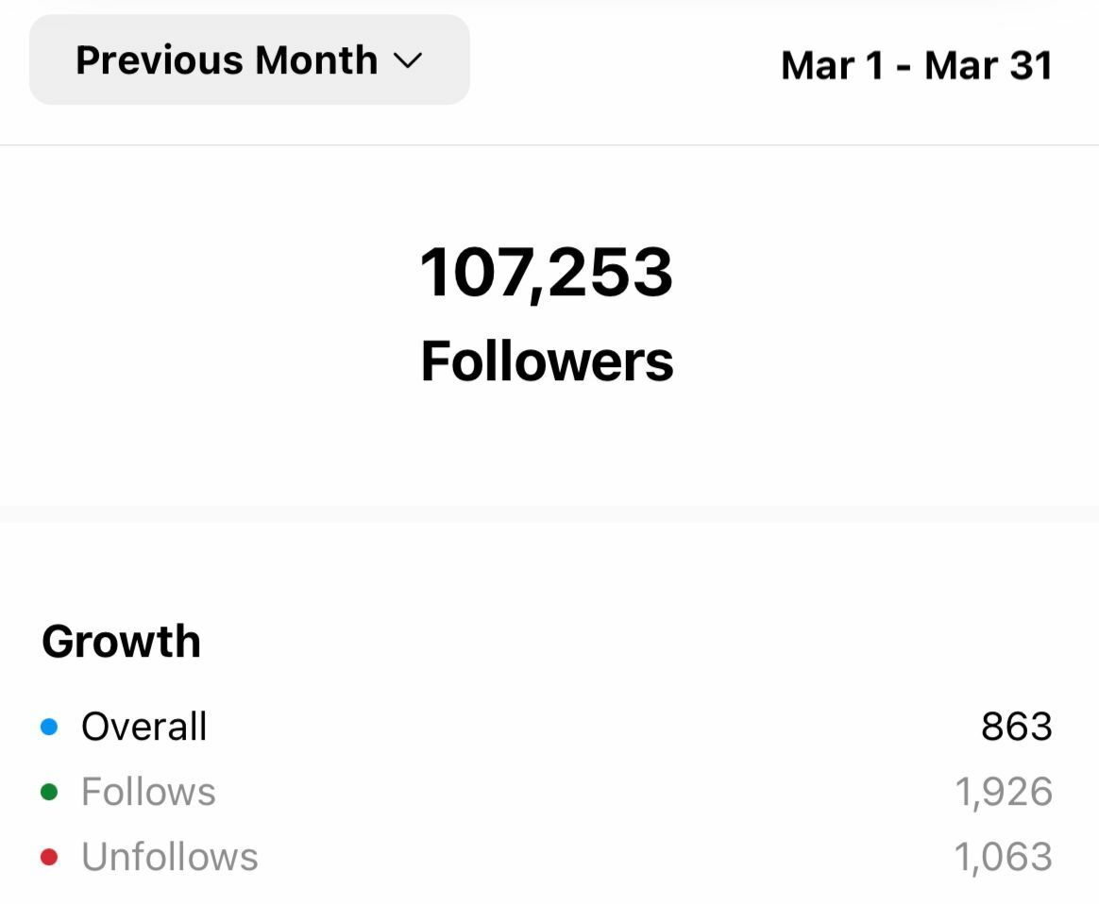Select the Growth section heading
The height and width of the screenshot is (904, 1099).
click(121, 642)
